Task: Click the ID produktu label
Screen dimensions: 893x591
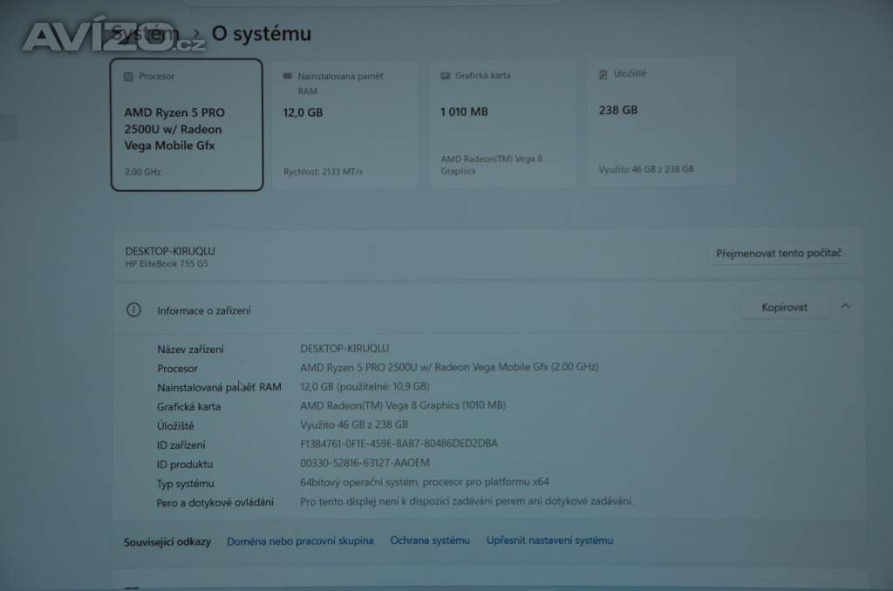Action: [x=185, y=464]
